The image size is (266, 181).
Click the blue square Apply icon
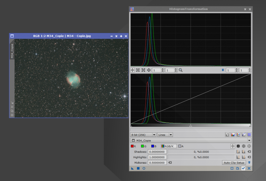[x=138, y=168]
